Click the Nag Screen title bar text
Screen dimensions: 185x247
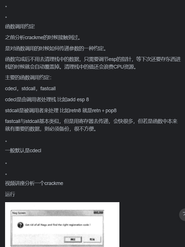[x=19, y=213]
